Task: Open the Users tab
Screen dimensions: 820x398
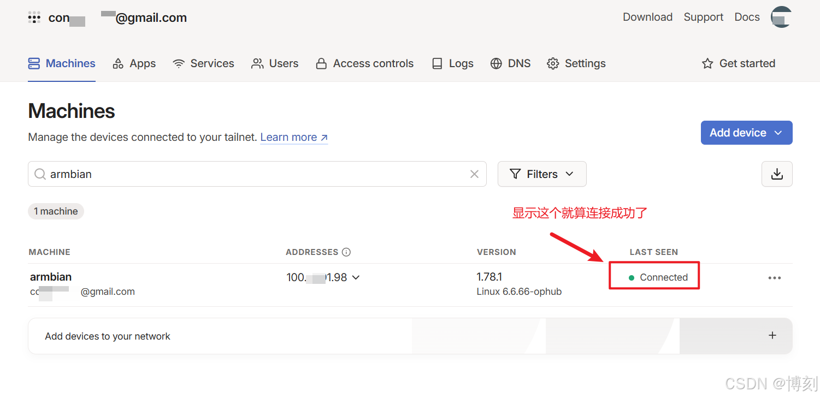Action: tap(275, 63)
